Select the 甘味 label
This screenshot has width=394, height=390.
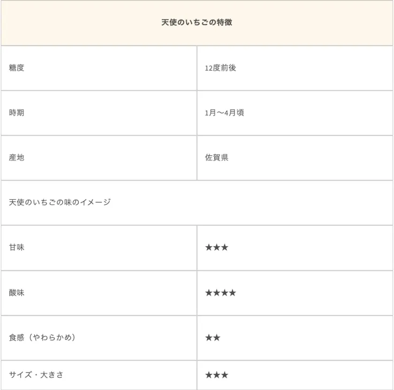tap(16, 247)
